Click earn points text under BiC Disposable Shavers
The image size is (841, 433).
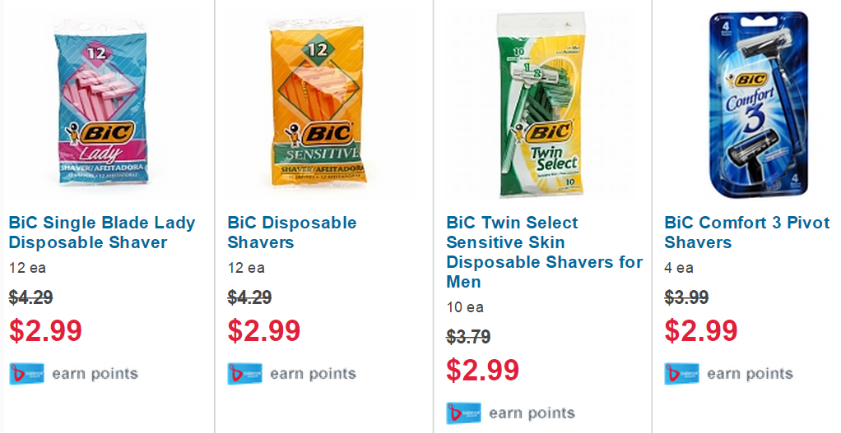[x=313, y=374]
